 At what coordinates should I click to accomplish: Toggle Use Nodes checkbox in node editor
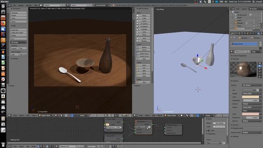pyautogui.click(x=86, y=146)
